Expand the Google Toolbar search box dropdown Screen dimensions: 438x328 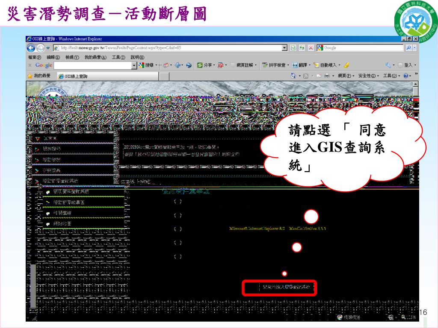coord(134,65)
